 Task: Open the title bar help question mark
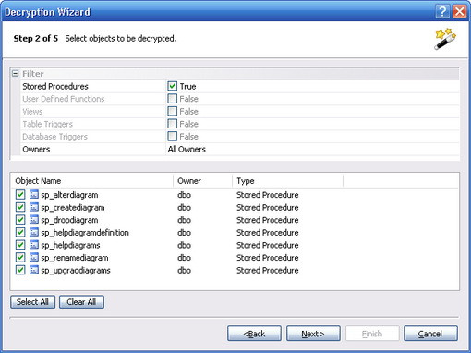[x=442, y=12]
